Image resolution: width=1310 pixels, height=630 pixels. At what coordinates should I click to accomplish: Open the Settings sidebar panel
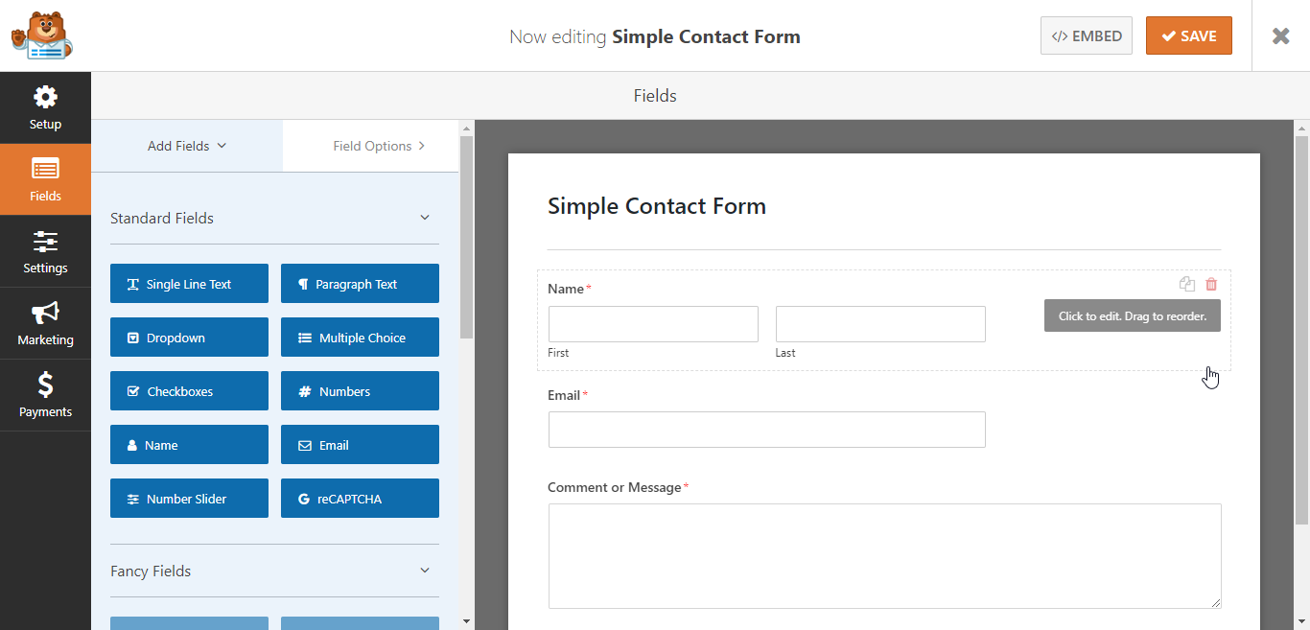coord(45,251)
